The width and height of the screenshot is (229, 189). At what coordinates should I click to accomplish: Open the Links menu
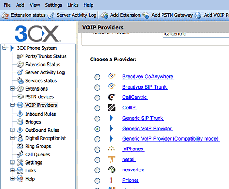click(73, 5)
